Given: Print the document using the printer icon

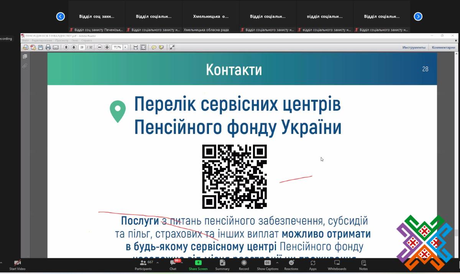Looking at the screenshot, I should tap(48, 47).
